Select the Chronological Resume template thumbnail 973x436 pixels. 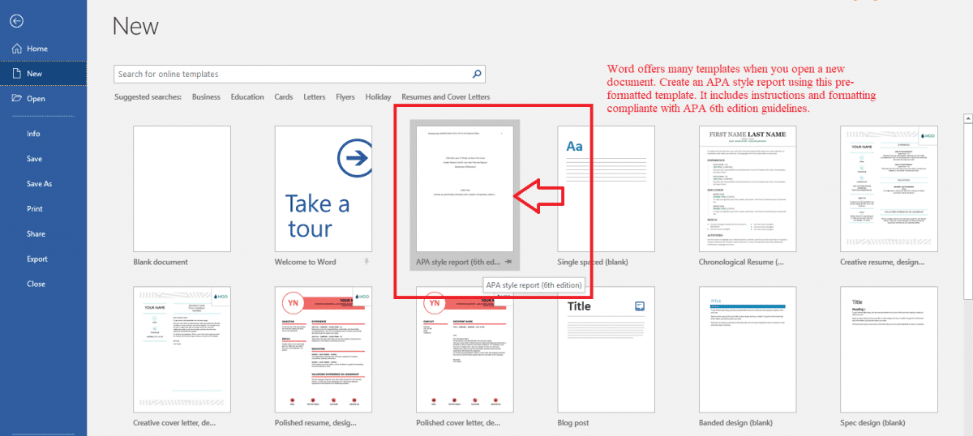[748, 188]
